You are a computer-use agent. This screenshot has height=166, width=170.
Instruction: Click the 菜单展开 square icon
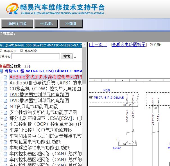point(1,51)
